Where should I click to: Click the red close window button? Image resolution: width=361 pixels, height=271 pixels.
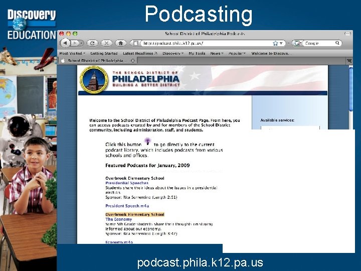(x=62, y=34)
